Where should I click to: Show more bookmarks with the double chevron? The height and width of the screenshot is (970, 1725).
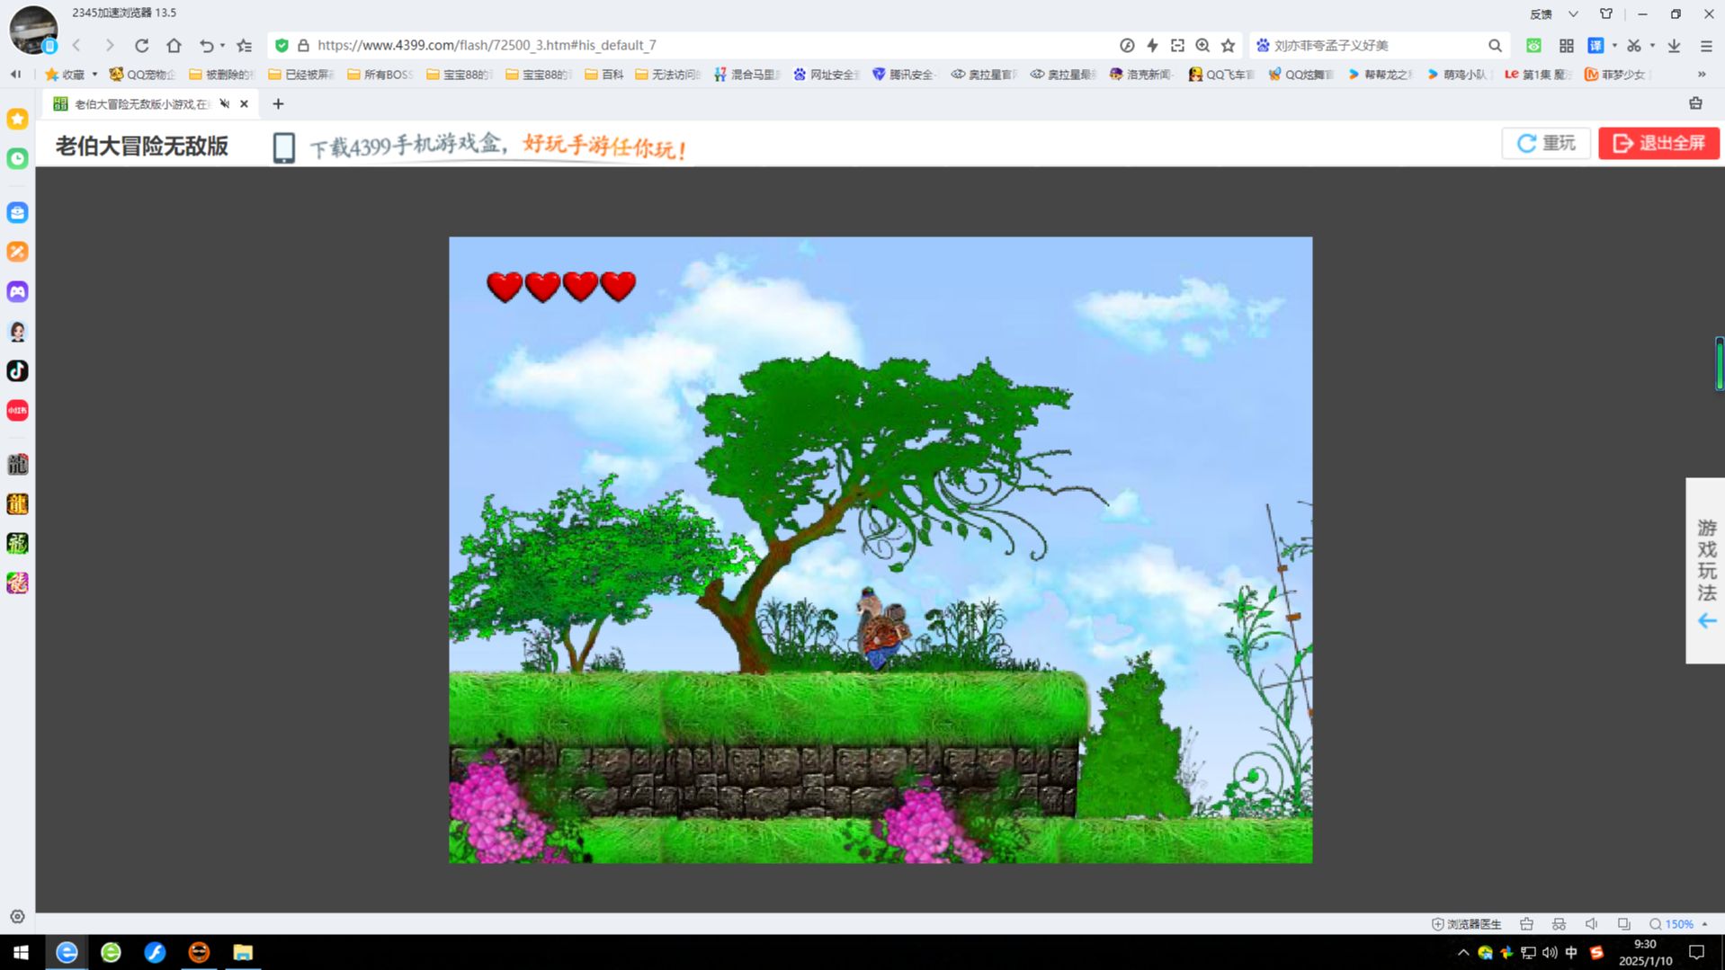tap(1702, 75)
